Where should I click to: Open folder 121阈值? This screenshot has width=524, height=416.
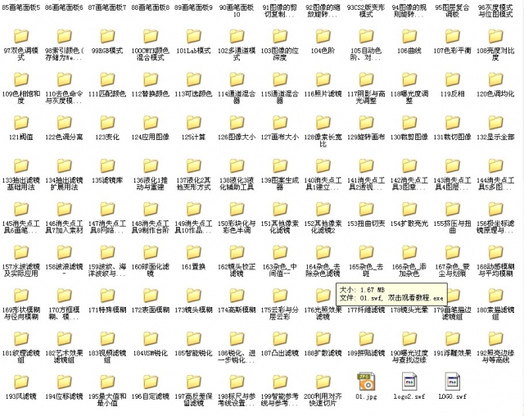tap(22, 123)
